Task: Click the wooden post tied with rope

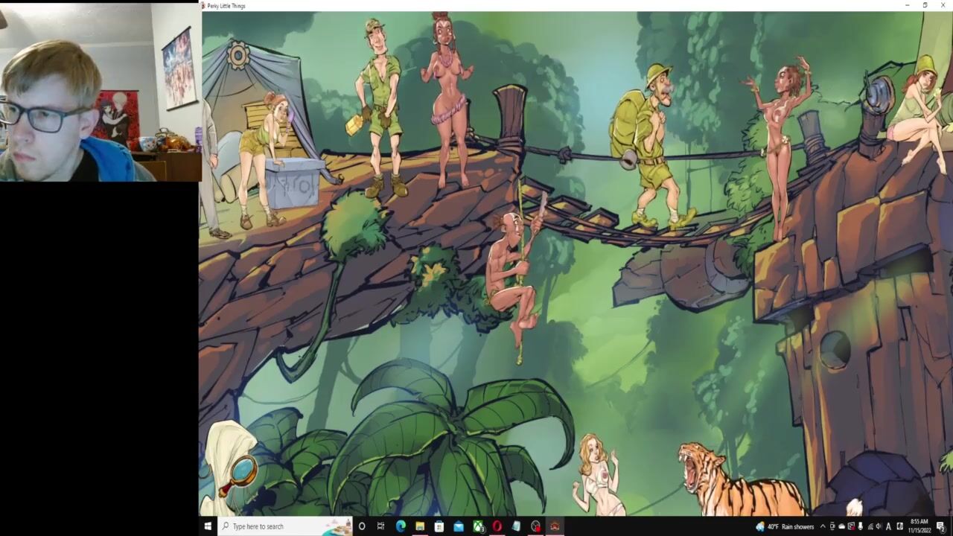Action: pyautogui.click(x=511, y=119)
